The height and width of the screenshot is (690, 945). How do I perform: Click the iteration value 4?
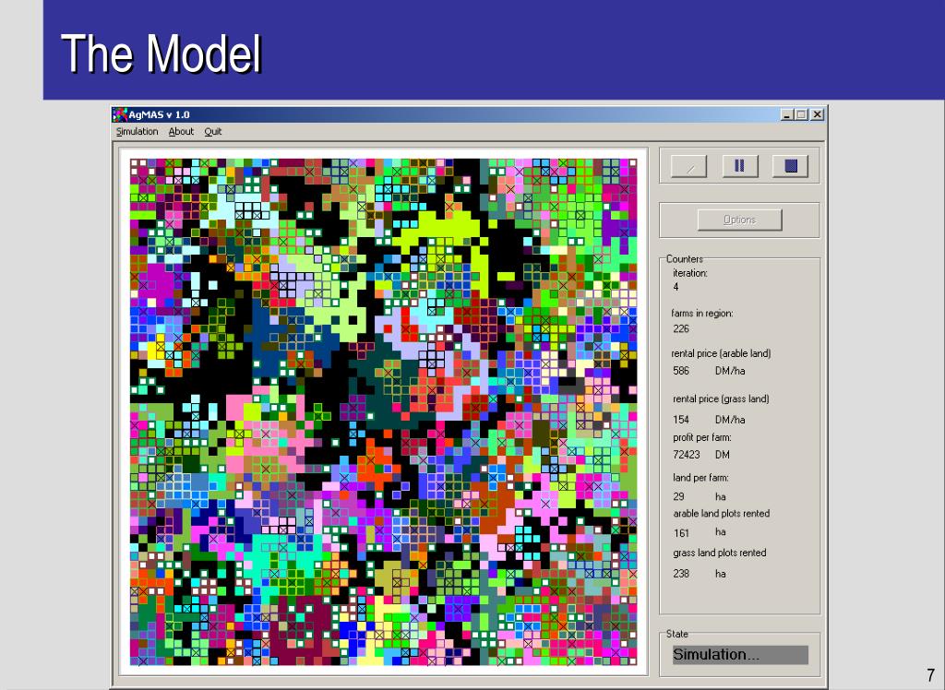pyautogui.click(x=676, y=287)
